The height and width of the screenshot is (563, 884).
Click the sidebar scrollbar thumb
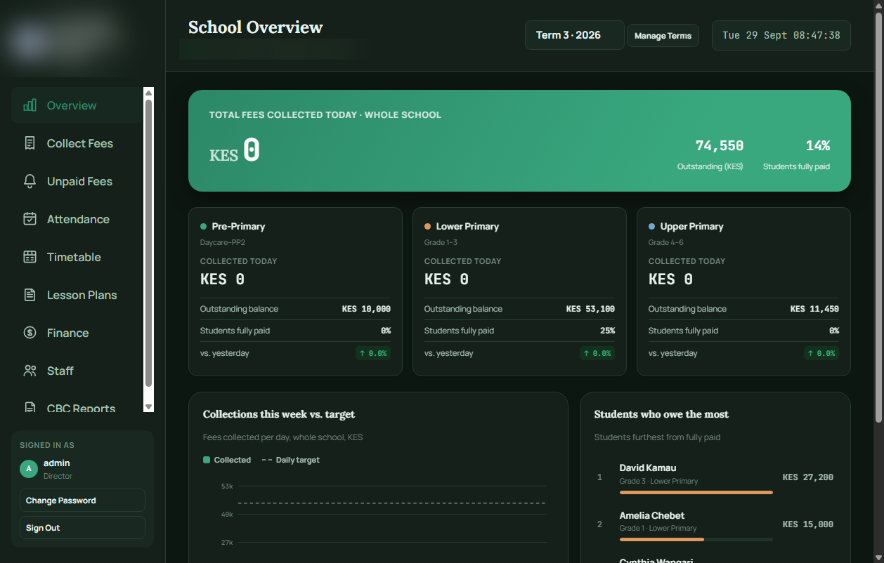pyautogui.click(x=148, y=243)
